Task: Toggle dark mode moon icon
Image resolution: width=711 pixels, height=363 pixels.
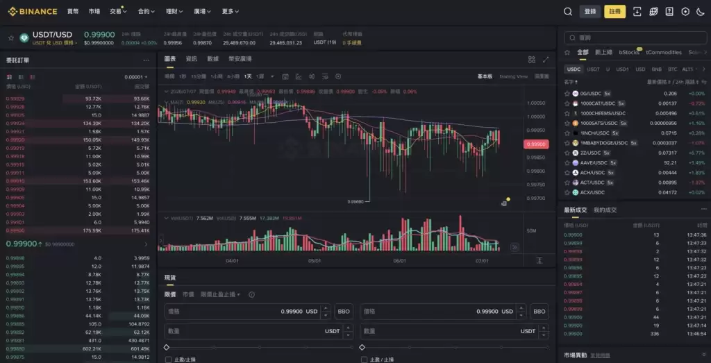Action: coord(701,12)
